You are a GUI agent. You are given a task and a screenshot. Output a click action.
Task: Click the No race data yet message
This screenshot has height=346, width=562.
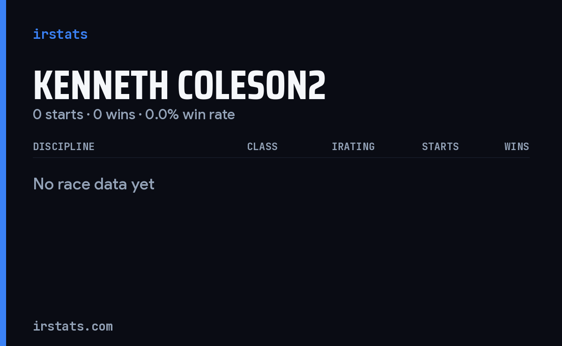point(94,184)
